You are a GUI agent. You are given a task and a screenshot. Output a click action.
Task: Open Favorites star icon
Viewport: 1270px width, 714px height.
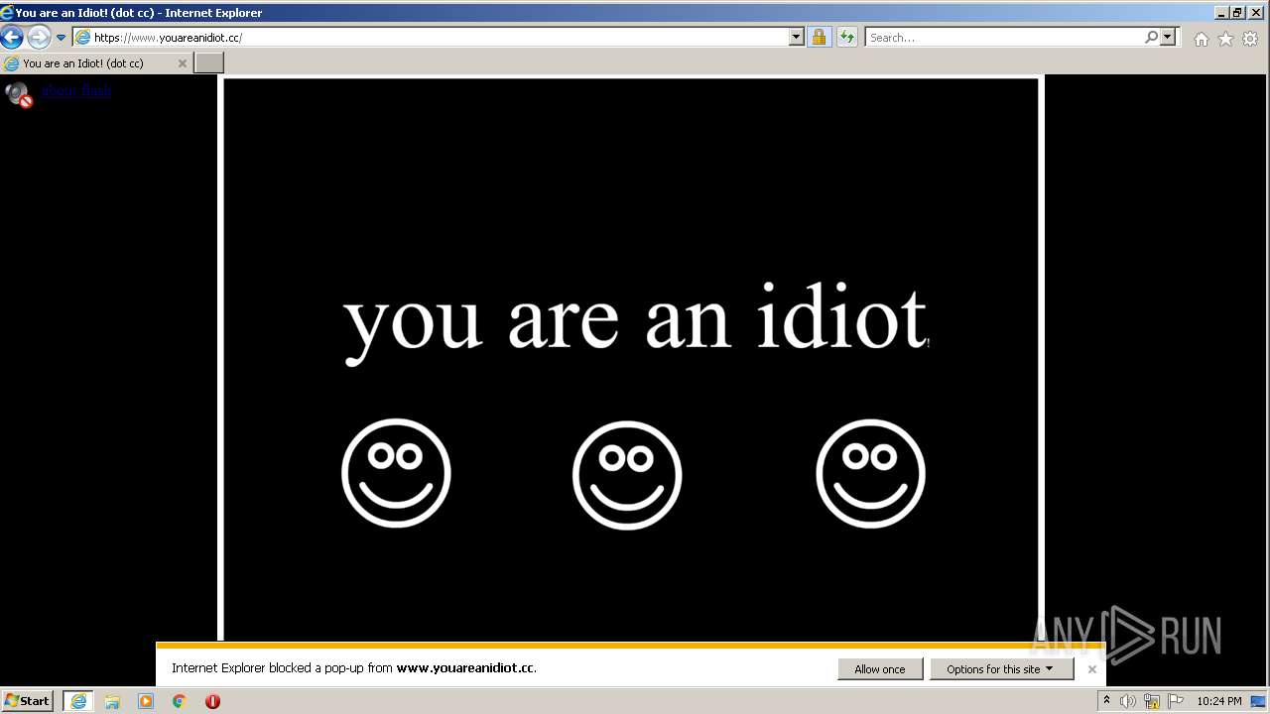click(1225, 39)
